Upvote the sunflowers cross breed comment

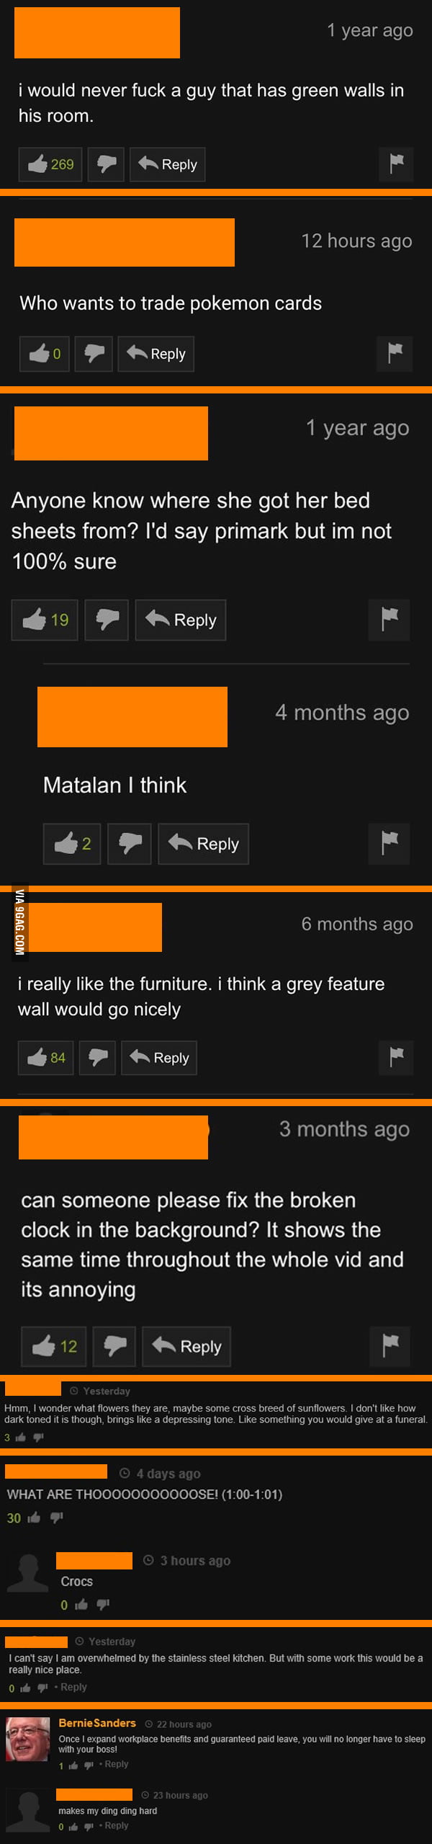tap(20, 1438)
